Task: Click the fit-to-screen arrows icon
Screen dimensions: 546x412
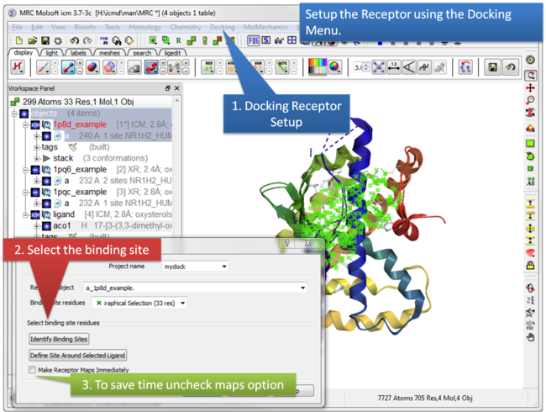Action: point(377,67)
